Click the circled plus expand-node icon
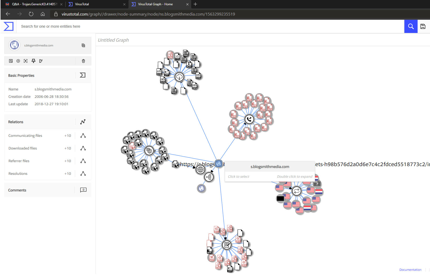430x275 pixels. point(18,61)
